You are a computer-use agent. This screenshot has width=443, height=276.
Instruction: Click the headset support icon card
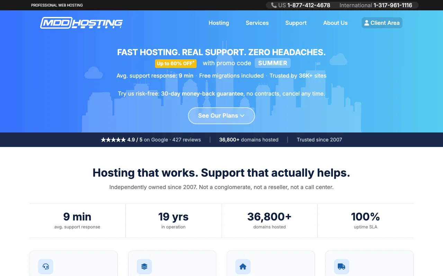click(46, 267)
